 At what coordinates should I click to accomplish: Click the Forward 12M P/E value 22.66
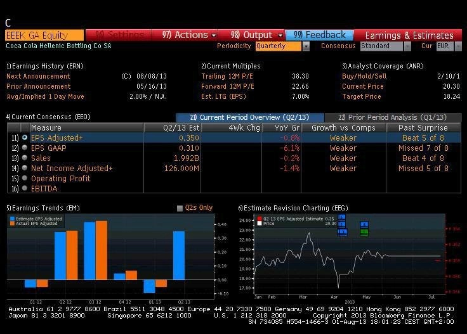(x=300, y=86)
